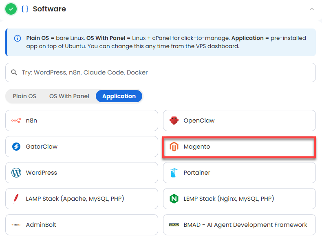Click the LEMP Stack green Nginx icon

[174, 199]
